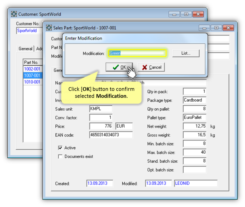The width and height of the screenshot is (245, 207).
Task: Enable the Documents exist checkbox
Action: point(60,156)
